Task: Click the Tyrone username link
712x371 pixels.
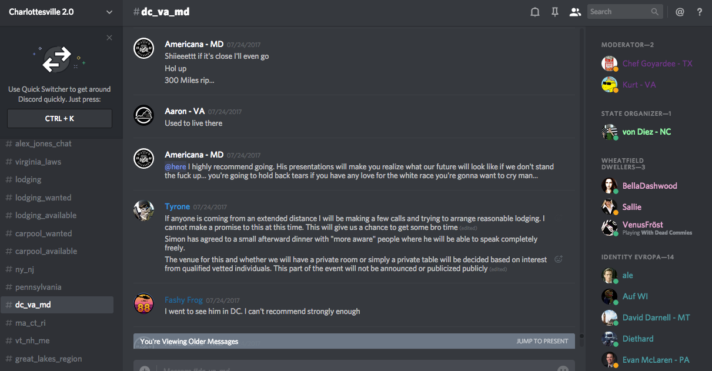Action: pyautogui.click(x=177, y=206)
